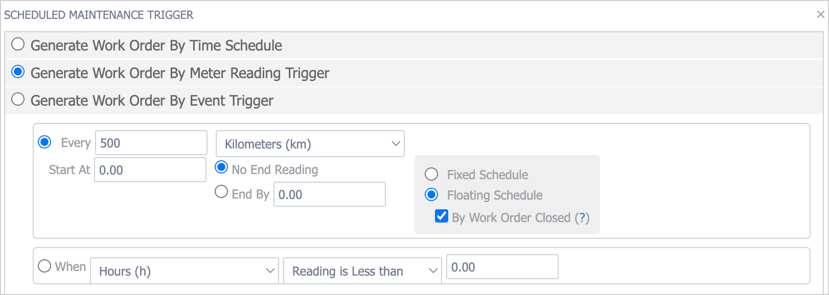This screenshot has height=295, width=829.
Task: Select the Fixed Schedule option
Action: [431, 175]
